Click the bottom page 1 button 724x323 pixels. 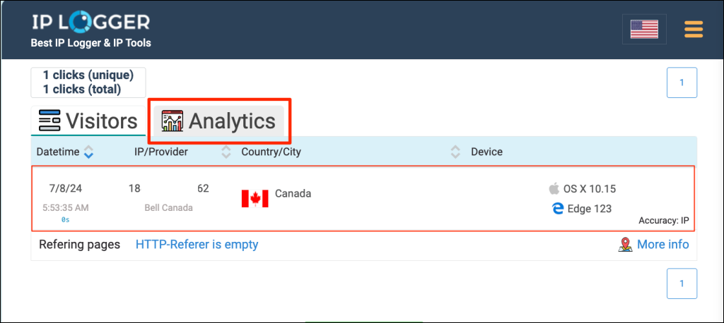click(x=682, y=284)
